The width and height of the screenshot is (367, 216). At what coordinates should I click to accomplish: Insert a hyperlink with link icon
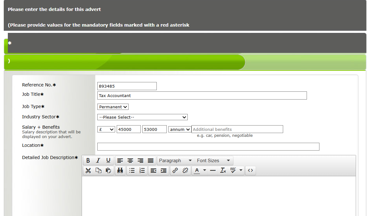[175, 171]
